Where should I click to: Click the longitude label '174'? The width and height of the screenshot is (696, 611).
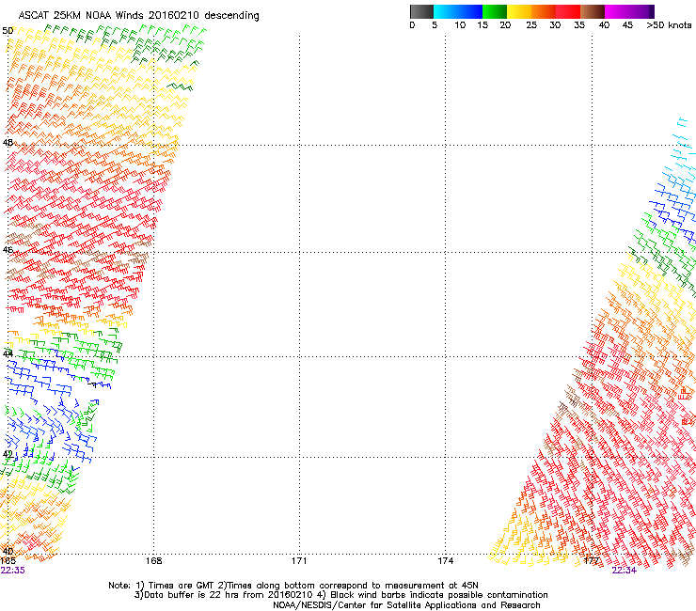tap(445, 561)
